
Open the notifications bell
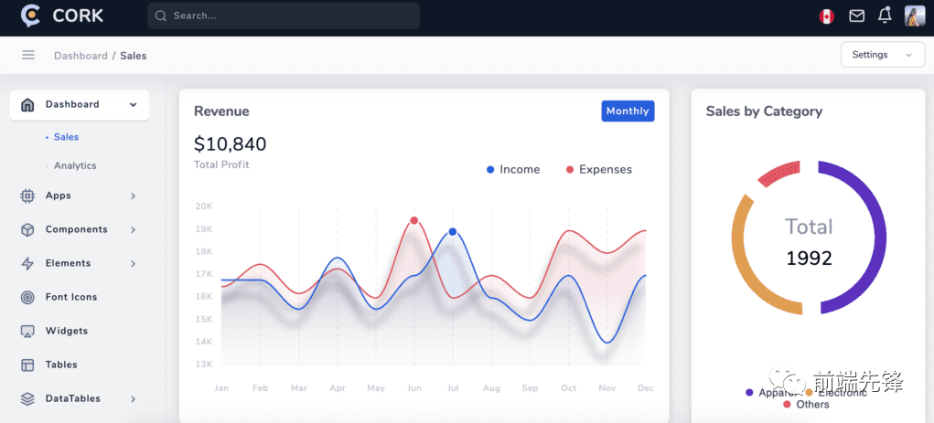pos(885,16)
